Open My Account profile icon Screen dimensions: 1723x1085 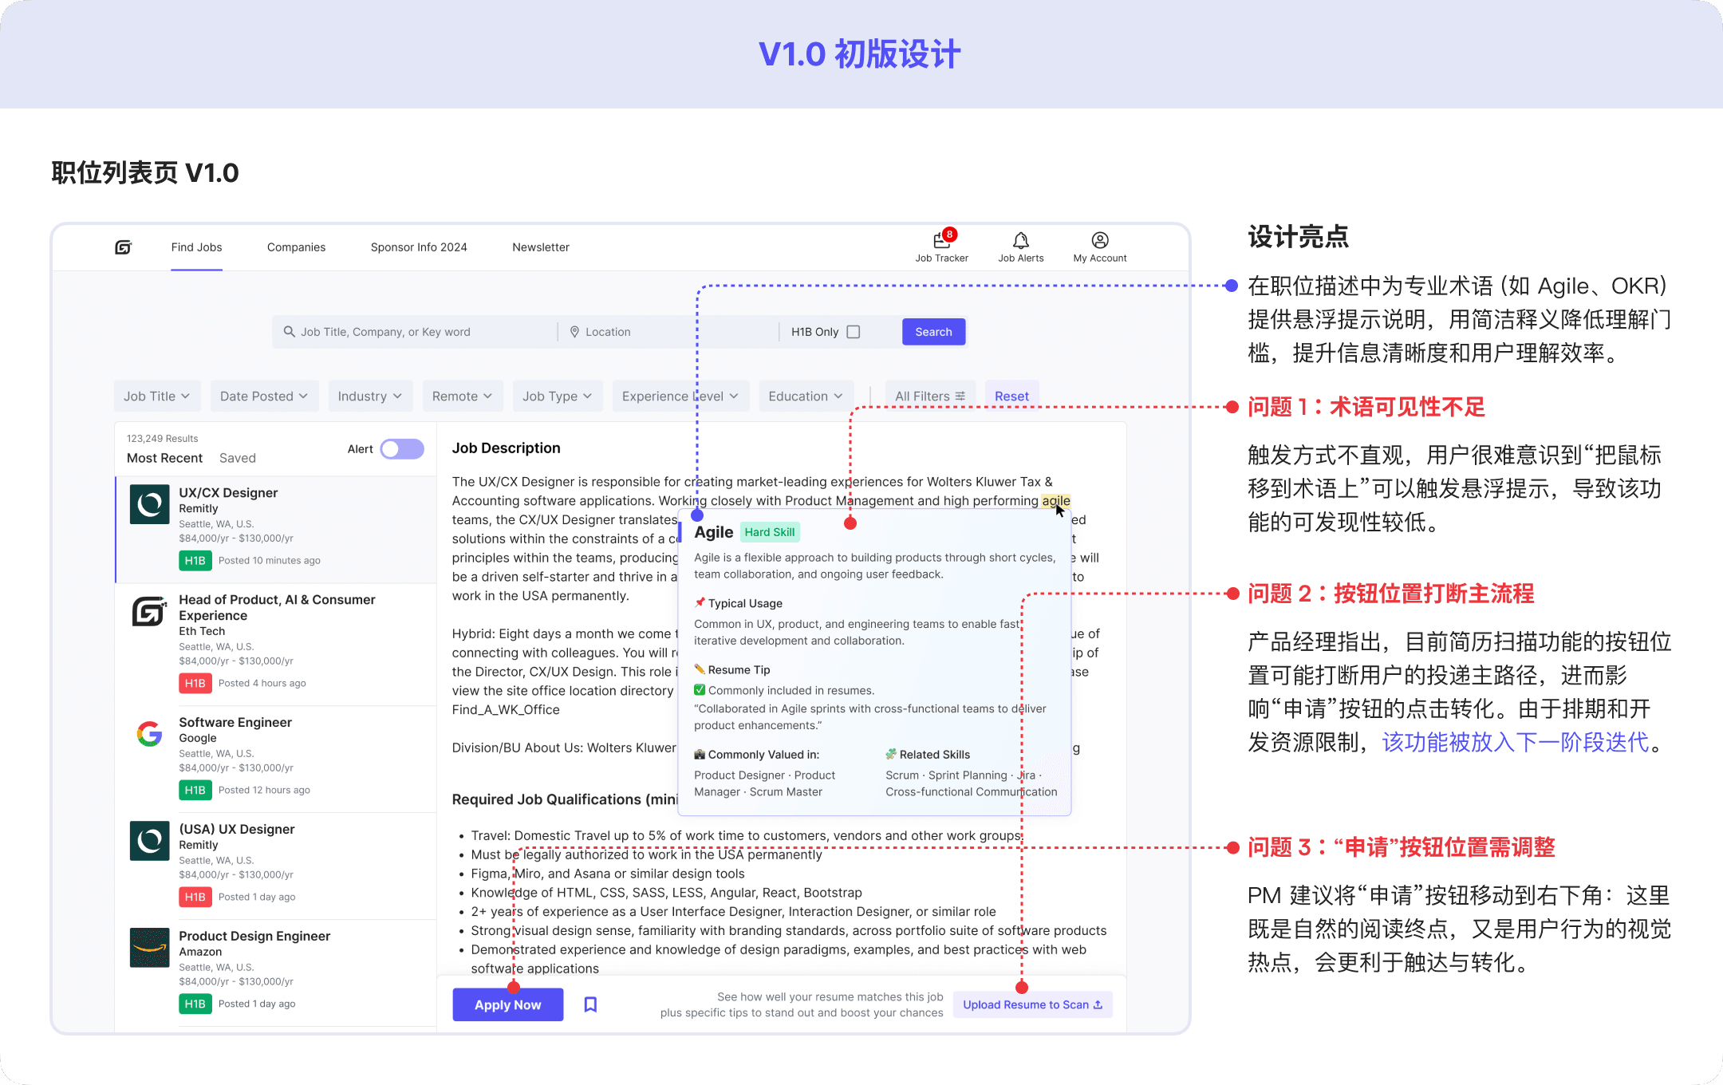coord(1099,241)
